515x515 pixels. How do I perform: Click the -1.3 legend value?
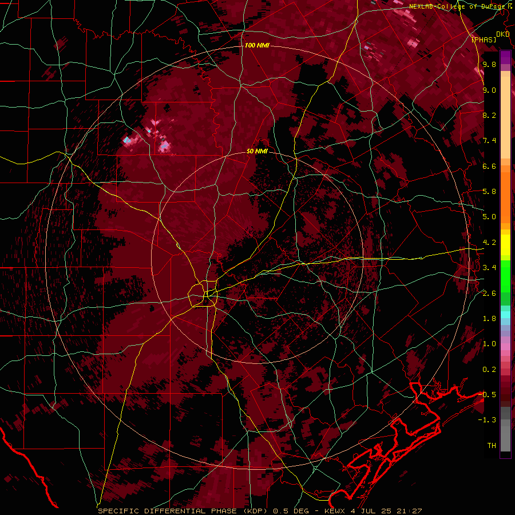tap(488, 420)
